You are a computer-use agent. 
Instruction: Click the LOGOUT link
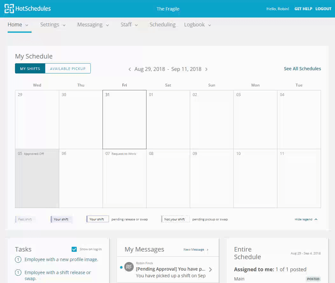[323, 9]
